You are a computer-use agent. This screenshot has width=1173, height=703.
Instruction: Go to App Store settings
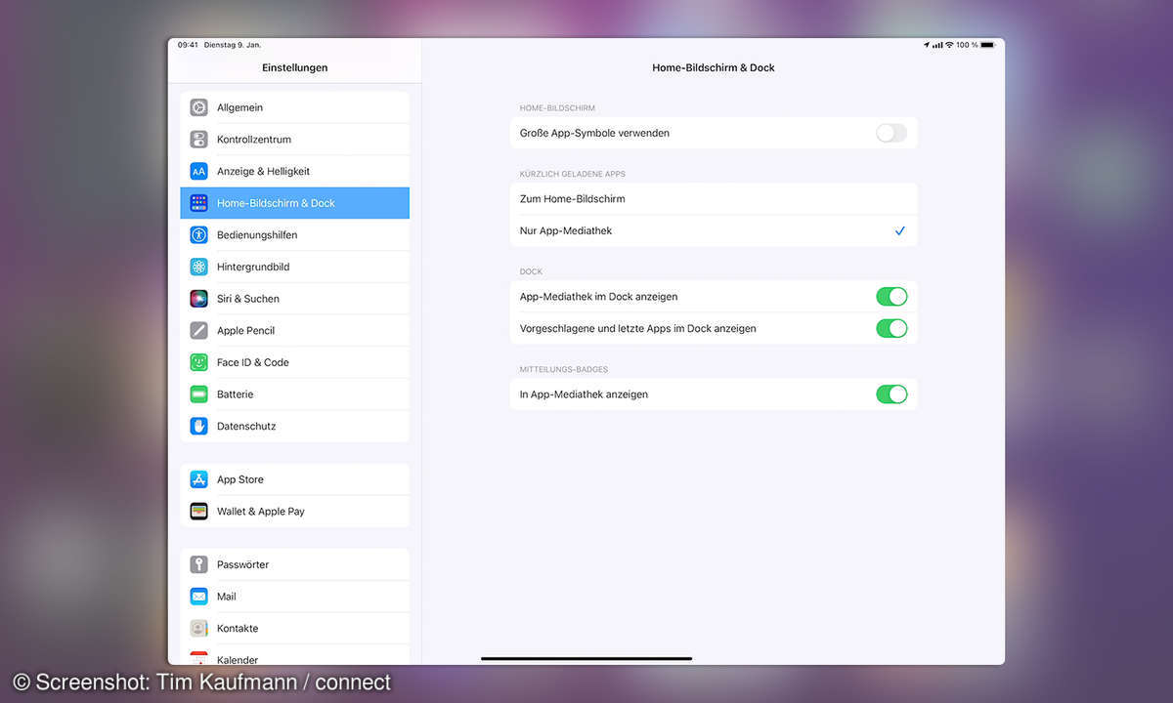coord(295,479)
